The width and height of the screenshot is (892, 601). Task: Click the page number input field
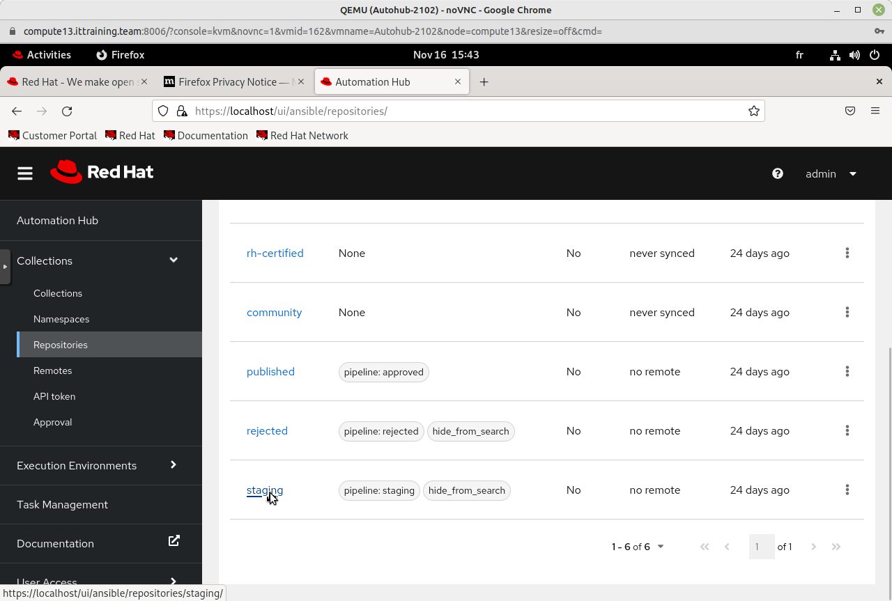[x=762, y=547]
